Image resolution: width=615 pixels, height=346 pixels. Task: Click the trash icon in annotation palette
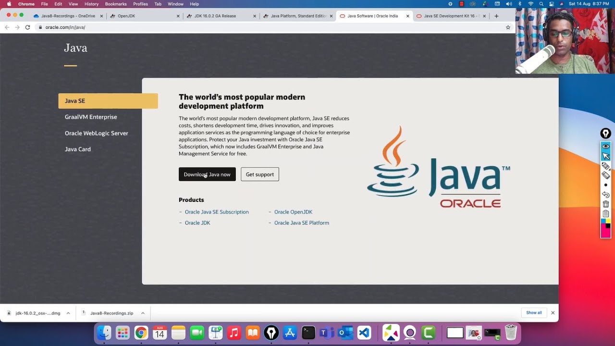point(605,204)
